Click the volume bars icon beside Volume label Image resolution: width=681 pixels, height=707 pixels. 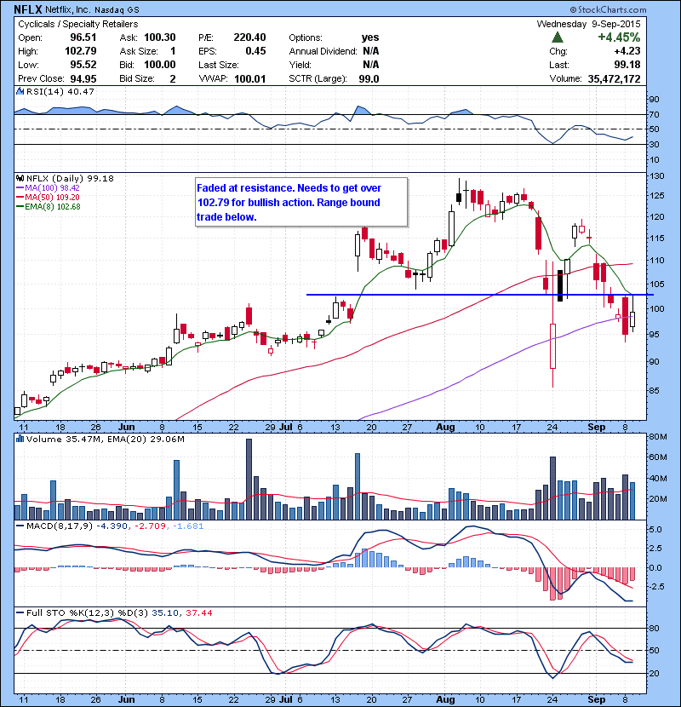coord(20,439)
